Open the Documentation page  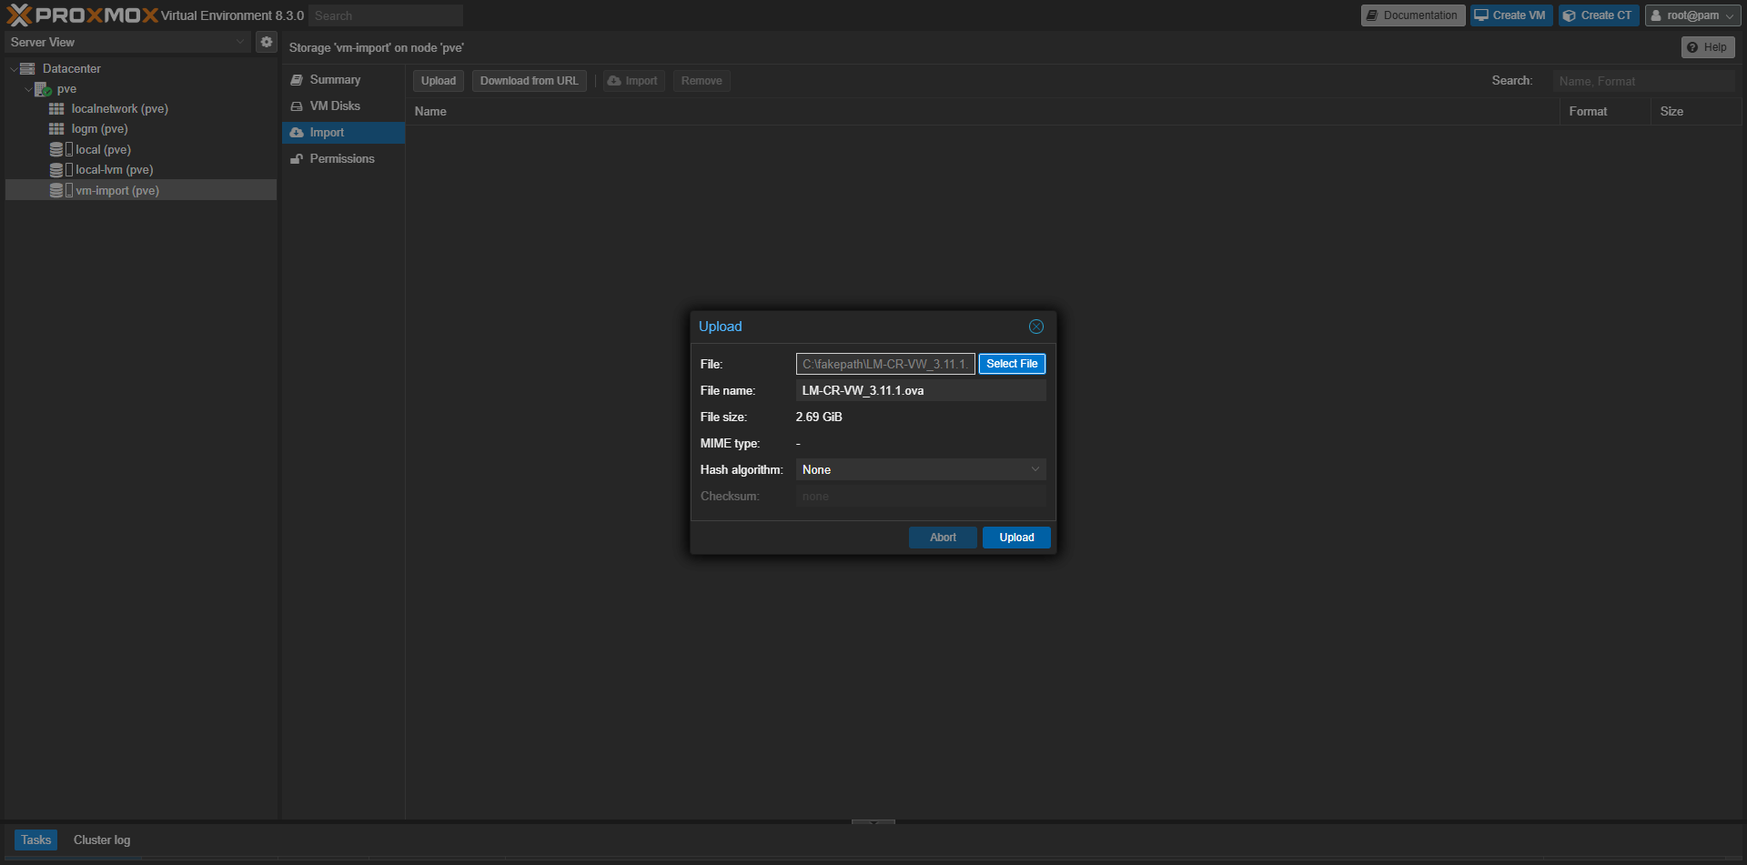click(x=1412, y=15)
